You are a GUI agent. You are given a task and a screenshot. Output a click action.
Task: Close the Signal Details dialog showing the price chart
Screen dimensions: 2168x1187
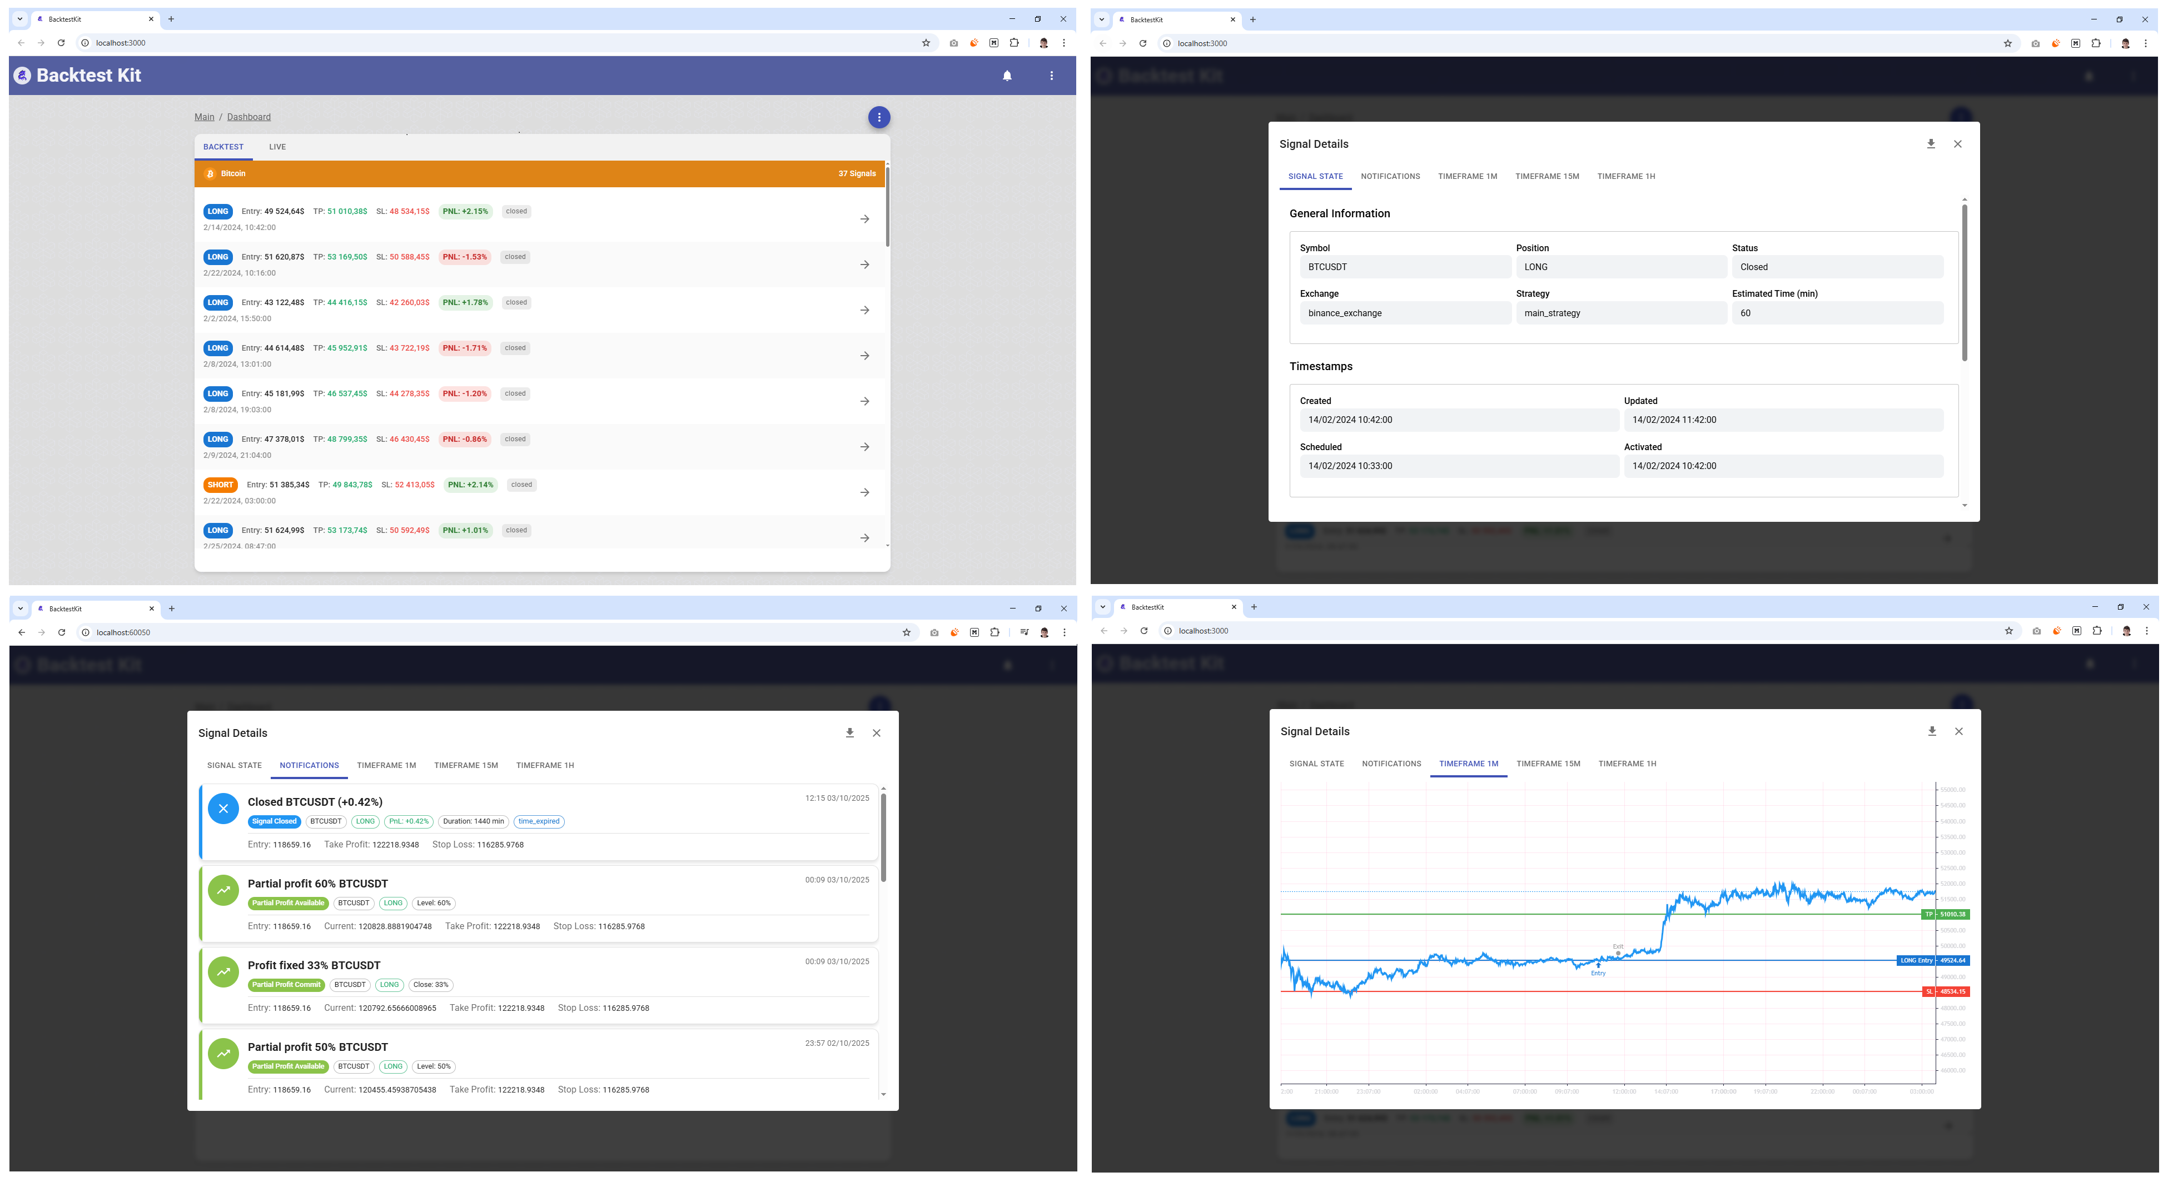pos(1958,731)
